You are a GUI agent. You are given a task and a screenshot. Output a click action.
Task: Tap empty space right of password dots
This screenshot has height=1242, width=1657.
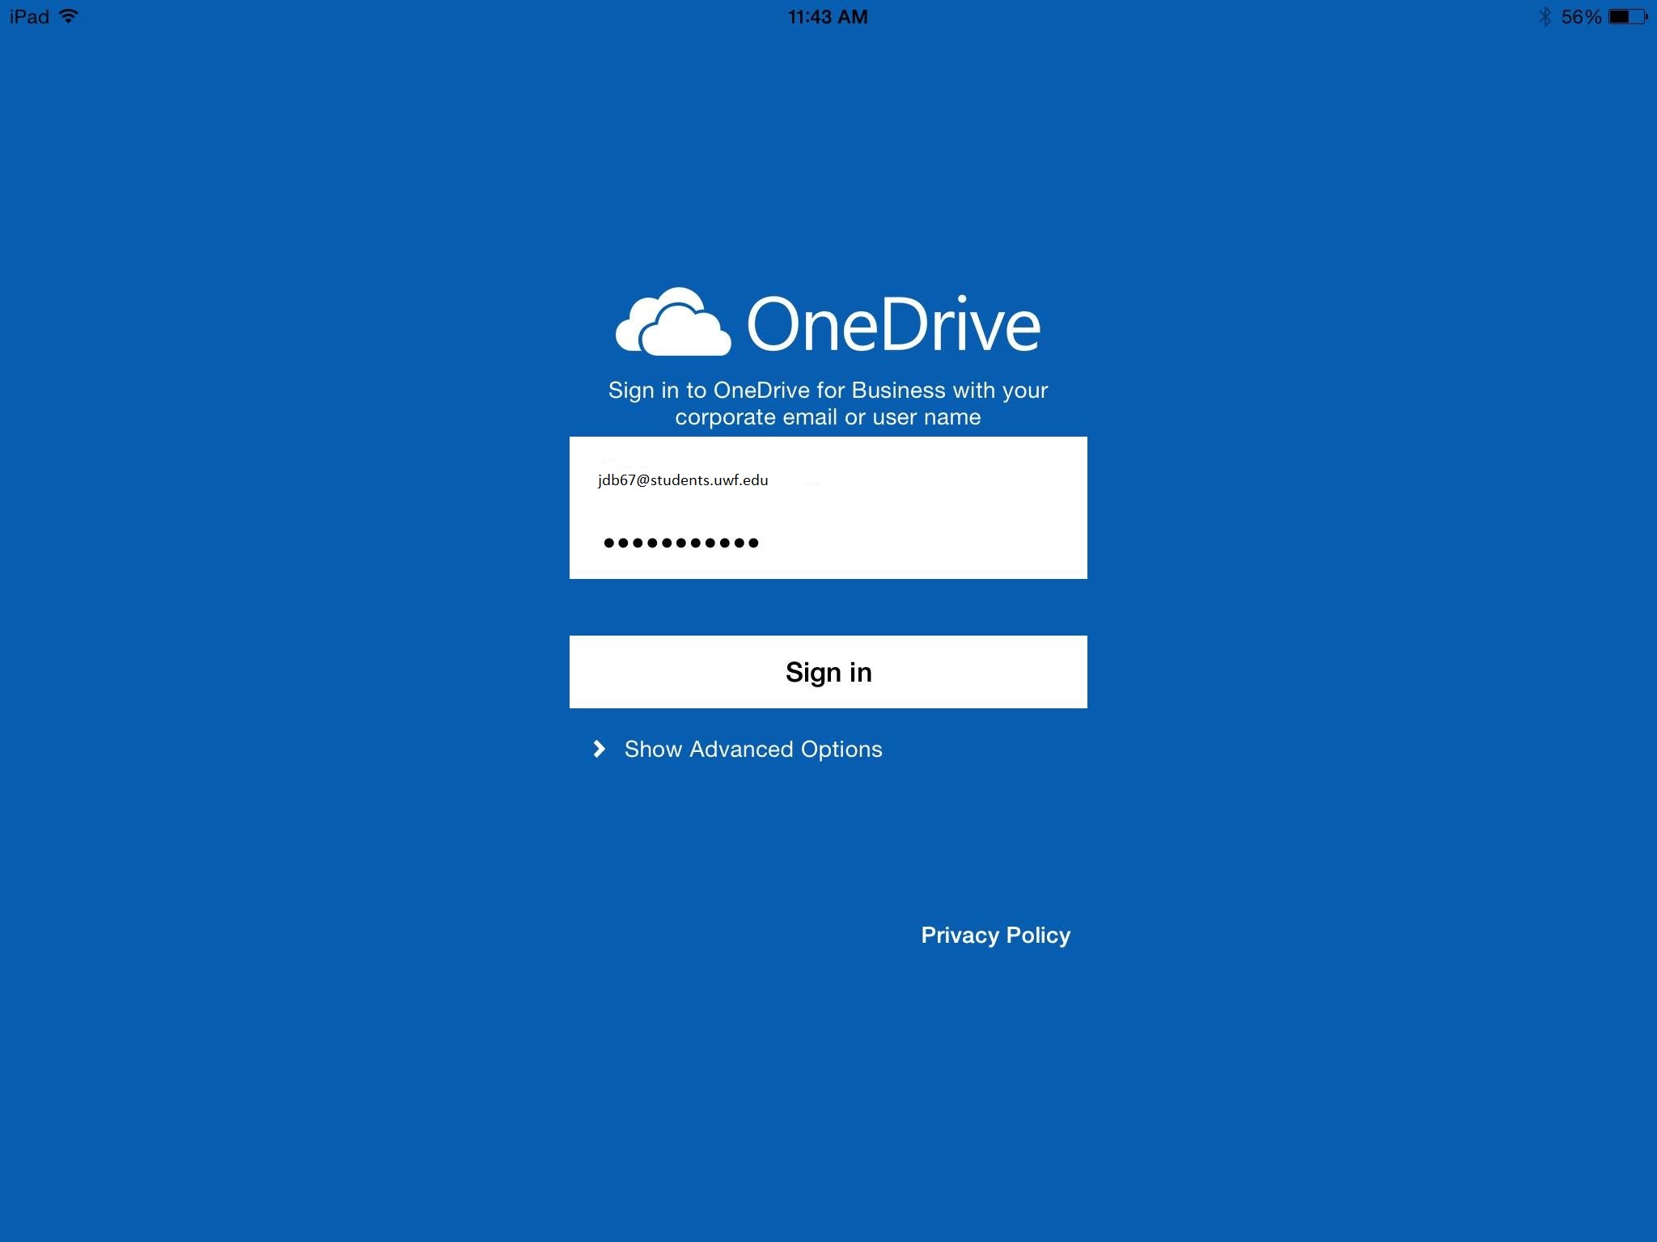[x=922, y=543]
